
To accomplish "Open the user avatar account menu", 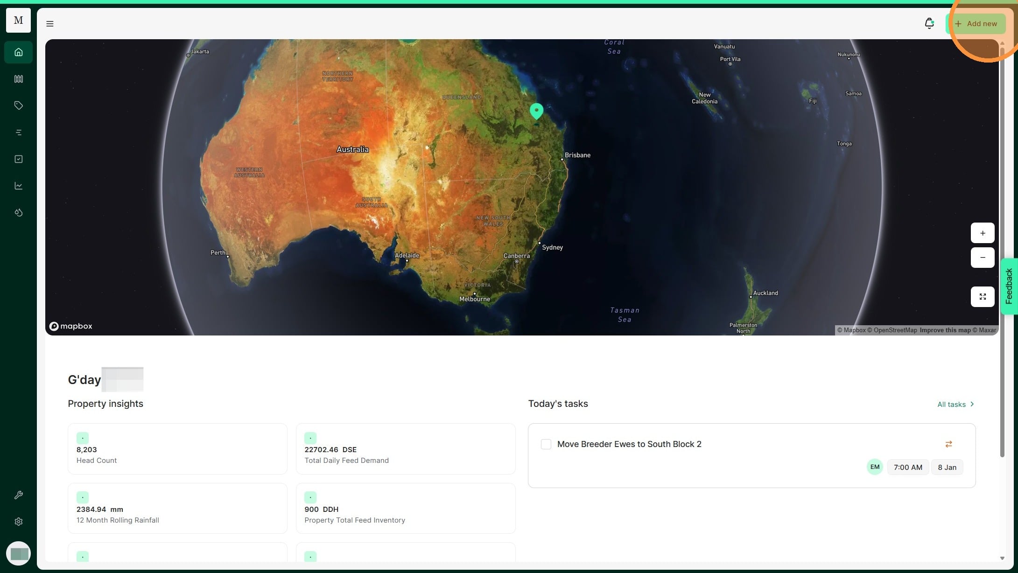I will [x=19, y=553].
